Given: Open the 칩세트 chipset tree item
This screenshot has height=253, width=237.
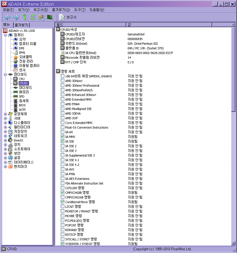Looking at the screenshot, I should point(24,101).
